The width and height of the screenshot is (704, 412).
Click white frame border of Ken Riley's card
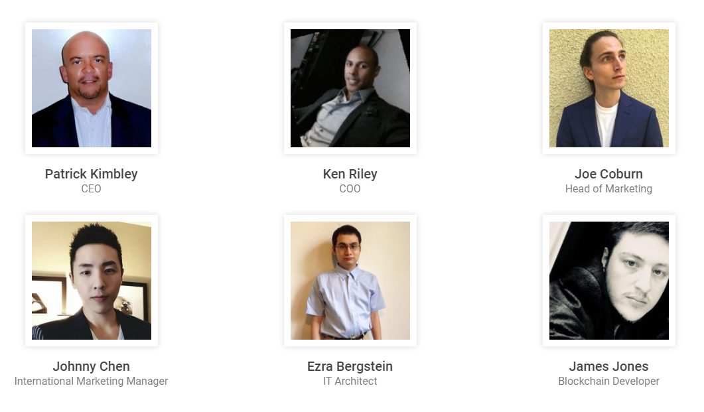tap(350, 26)
